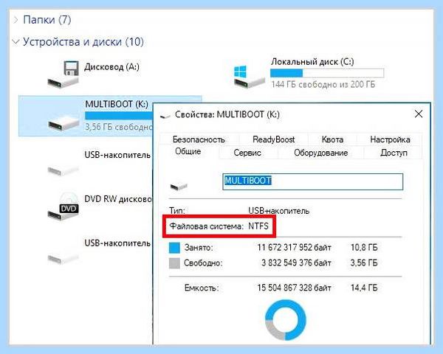Screen dimensions: 443x354
Task: Select the last USB-накопитель drive icon
Action: [63, 258]
